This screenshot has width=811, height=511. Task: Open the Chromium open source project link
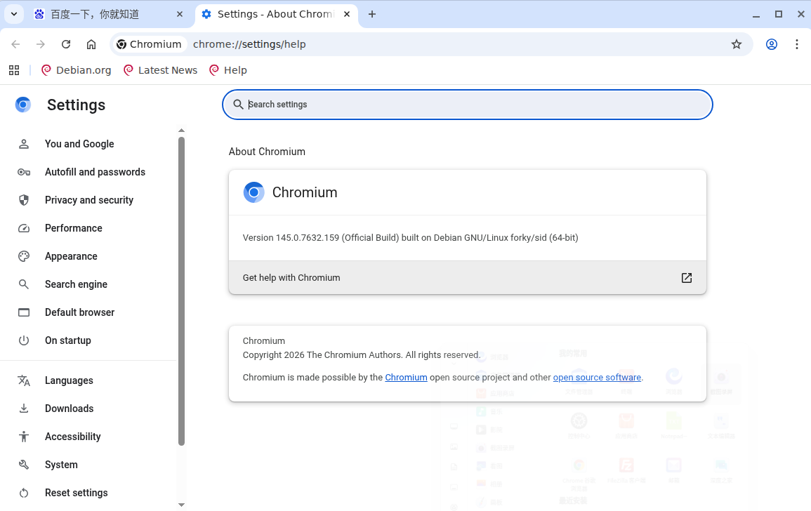[x=406, y=378]
